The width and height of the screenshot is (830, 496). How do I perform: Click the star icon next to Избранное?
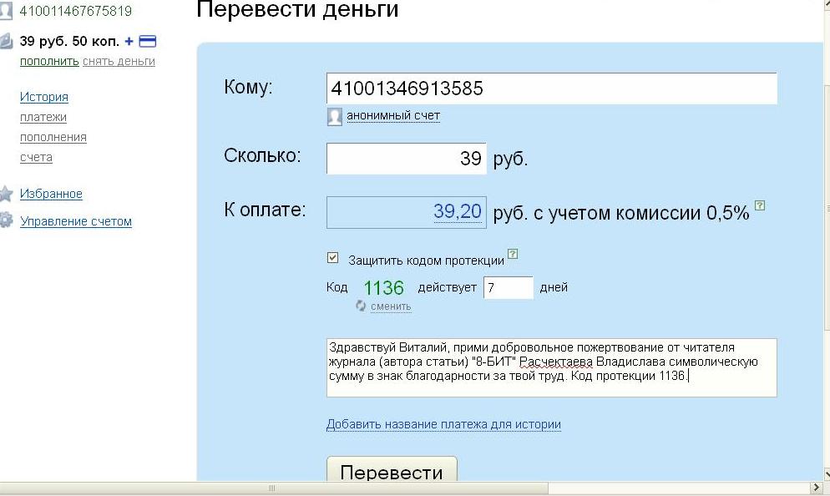(x=5, y=194)
